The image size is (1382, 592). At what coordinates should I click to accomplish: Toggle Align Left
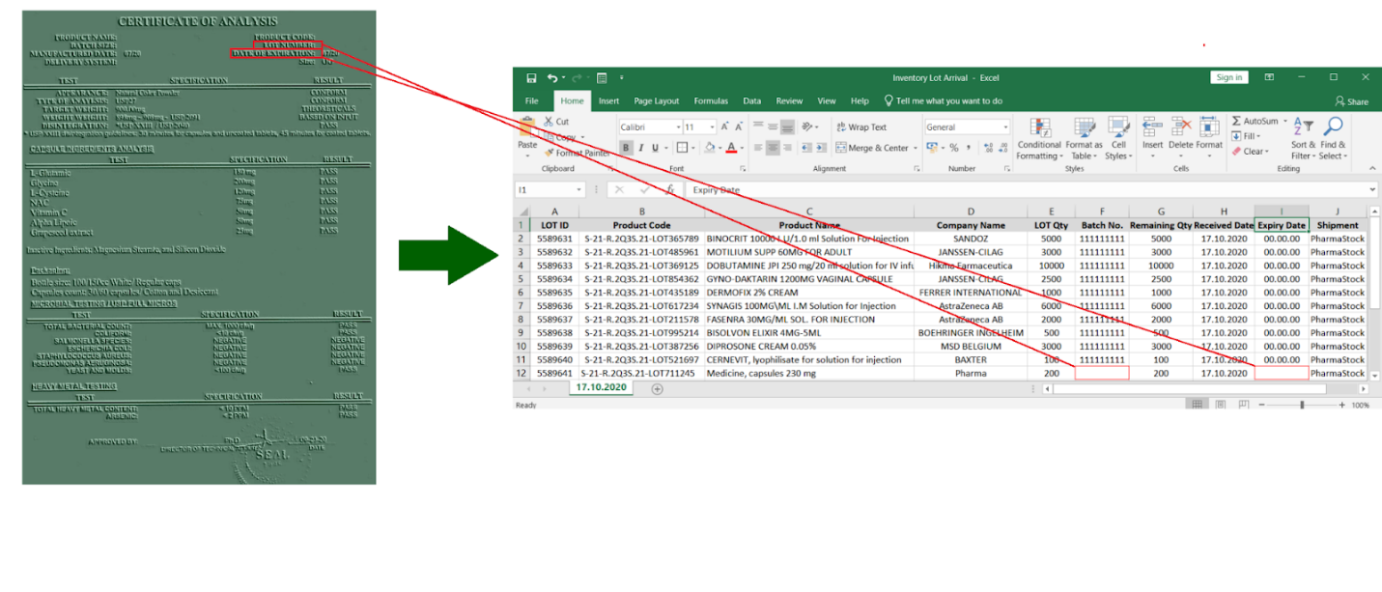[x=758, y=148]
